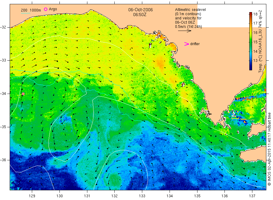The height and width of the screenshot is (200, 273).
Task: Click the Argo legend circle marker
Action: point(45,9)
